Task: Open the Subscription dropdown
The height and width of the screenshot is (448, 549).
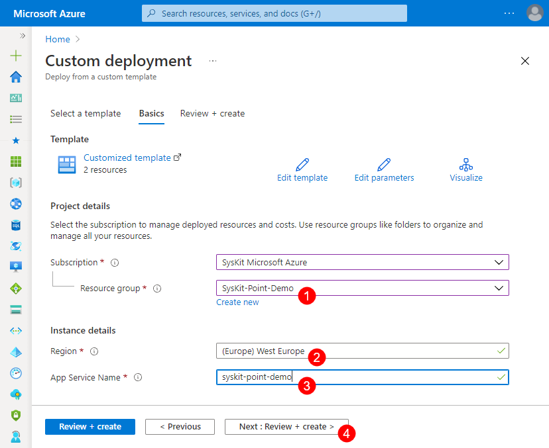Action: (362, 262)
